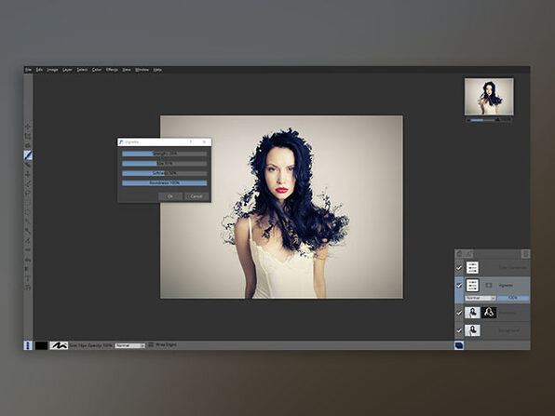Click the black foreground color swatch
The height and width of the screenshot is (416, 555).
click(x=41, y=345)
